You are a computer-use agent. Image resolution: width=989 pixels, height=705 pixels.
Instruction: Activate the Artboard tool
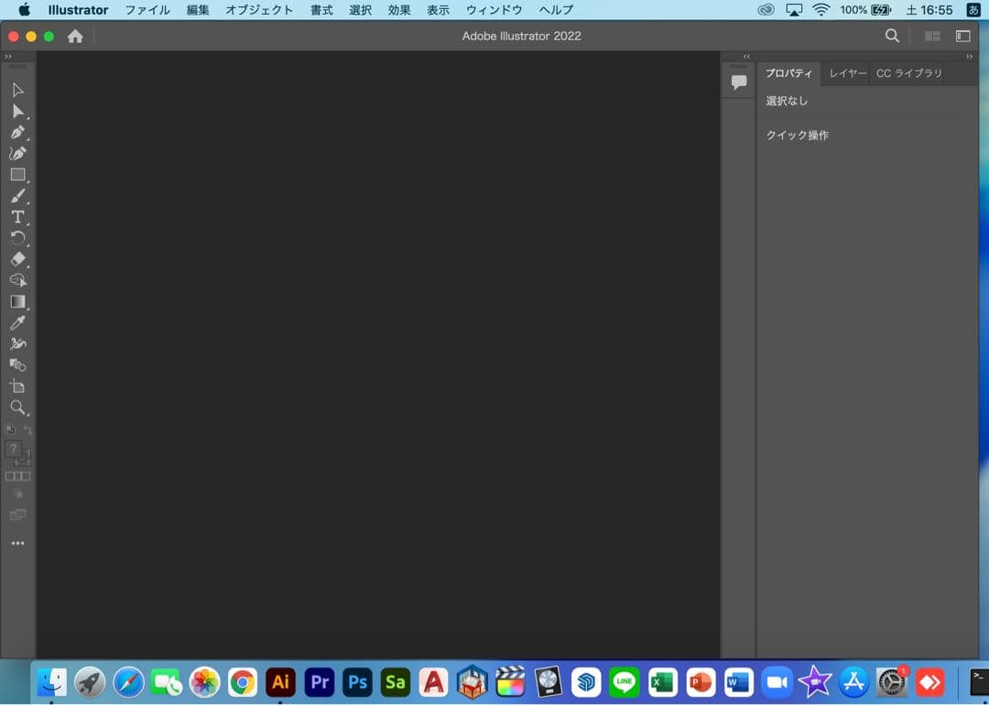pos(17,386)
